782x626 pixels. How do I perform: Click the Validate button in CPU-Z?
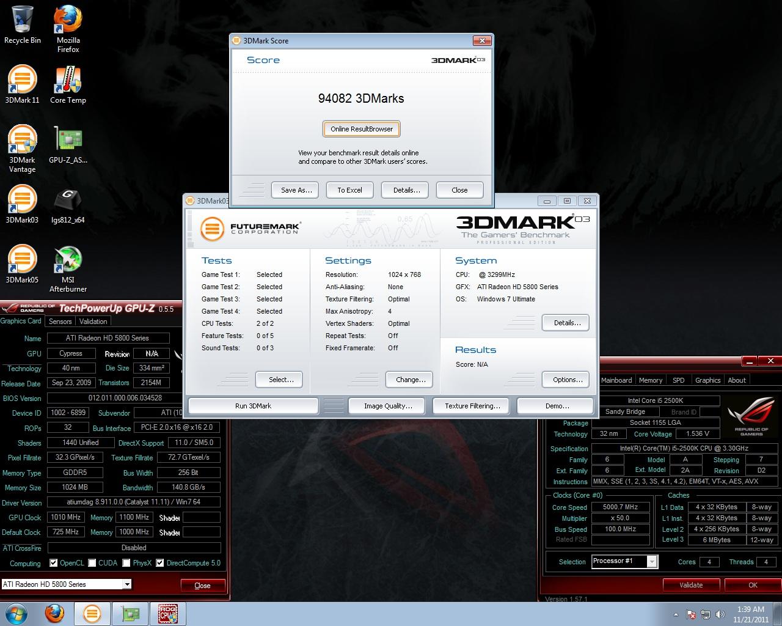coord(691,585)
